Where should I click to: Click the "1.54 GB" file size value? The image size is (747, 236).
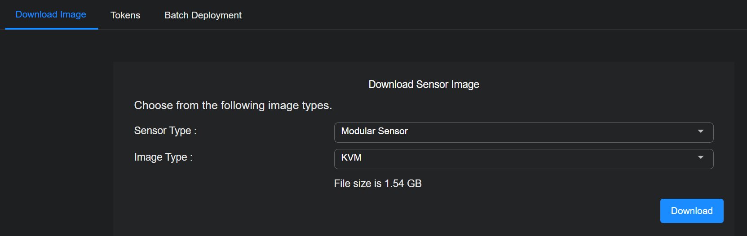coord(403,184)
